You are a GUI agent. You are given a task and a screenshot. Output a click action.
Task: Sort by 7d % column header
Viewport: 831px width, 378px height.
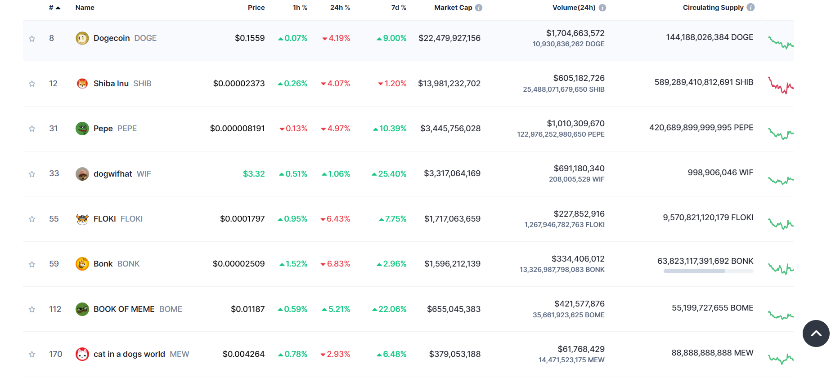point(399,8)
